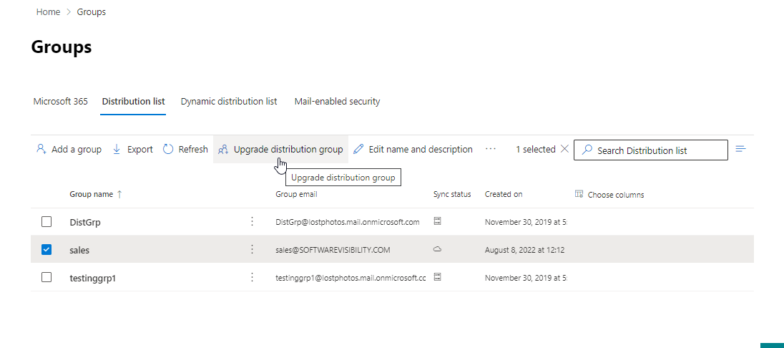Click the Edit name pencil icon
Image resolution: width=784 pixels, height=348 pixels.
(358, 149)
